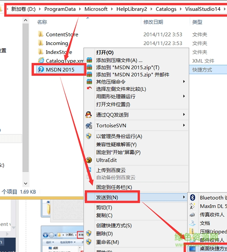Sort by 修改日期 column header
227x252 pixels.
point(153,22)
